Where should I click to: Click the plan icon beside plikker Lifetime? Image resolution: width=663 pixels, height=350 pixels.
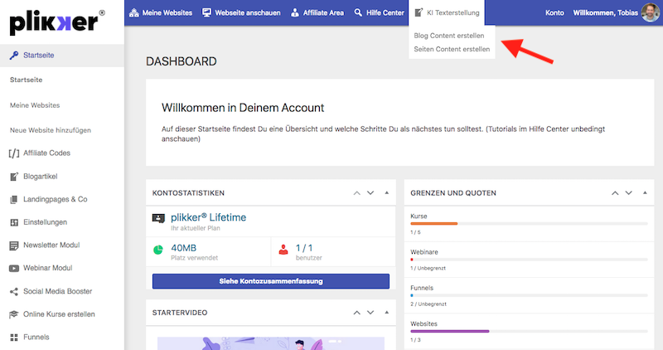(x=158, y=218)
